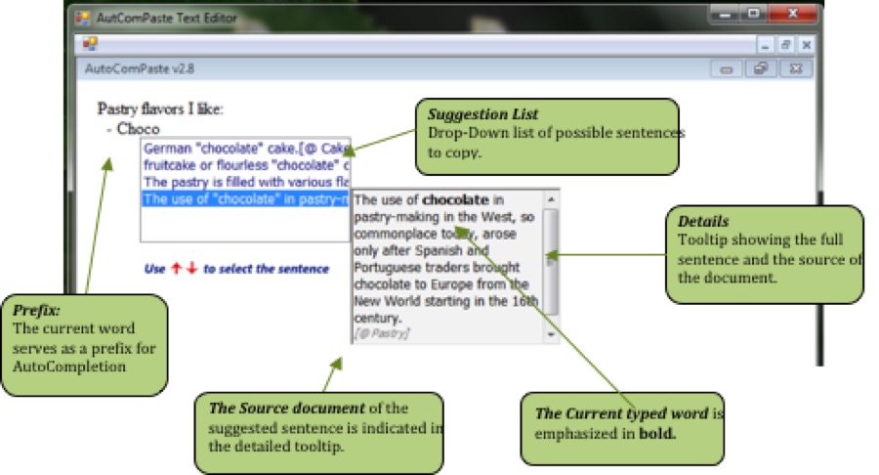Click the '[@ Pastry]' source label in tooltip
Image resolution: width=879 pixels, height=475 pixels.
(382, 333)
